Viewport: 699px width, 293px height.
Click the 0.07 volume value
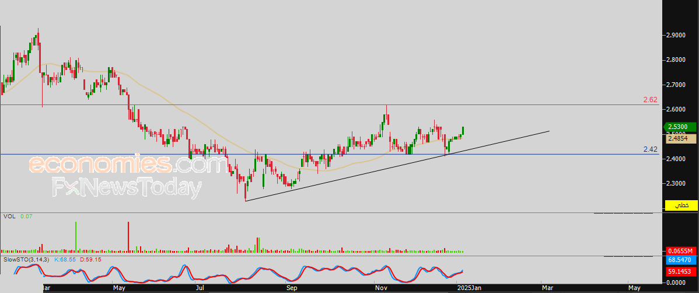(x=27, y=217)
